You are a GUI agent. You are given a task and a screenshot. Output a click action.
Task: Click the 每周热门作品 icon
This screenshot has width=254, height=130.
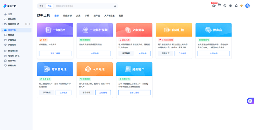[5, 56]
